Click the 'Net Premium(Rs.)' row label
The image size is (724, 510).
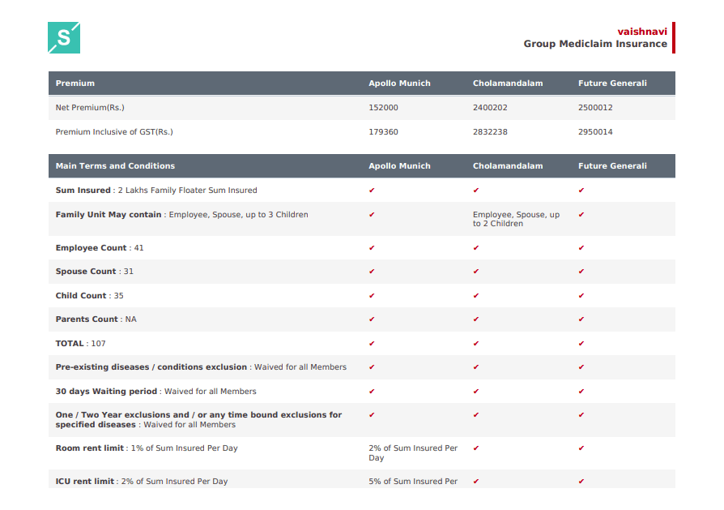click(x=90, y=108)
